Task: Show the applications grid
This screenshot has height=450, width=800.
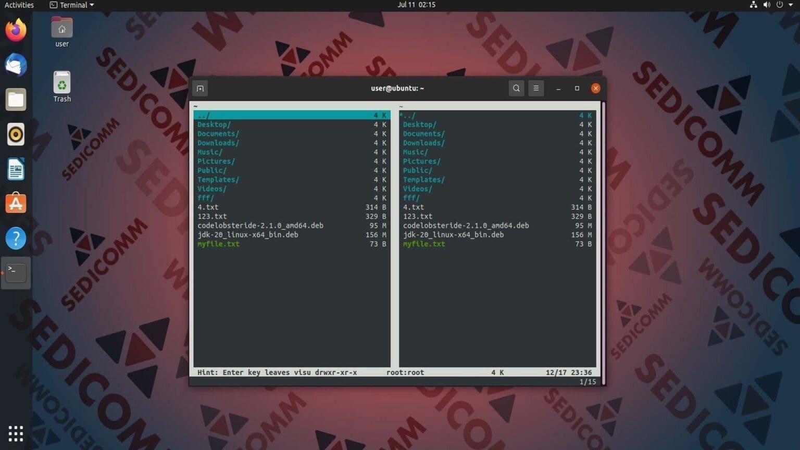Action: click(16, 433)
